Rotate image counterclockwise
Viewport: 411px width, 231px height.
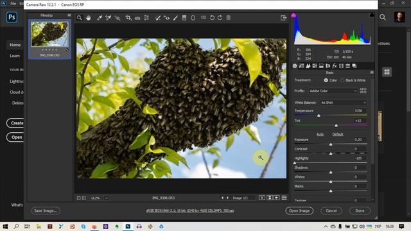(212, 18)
